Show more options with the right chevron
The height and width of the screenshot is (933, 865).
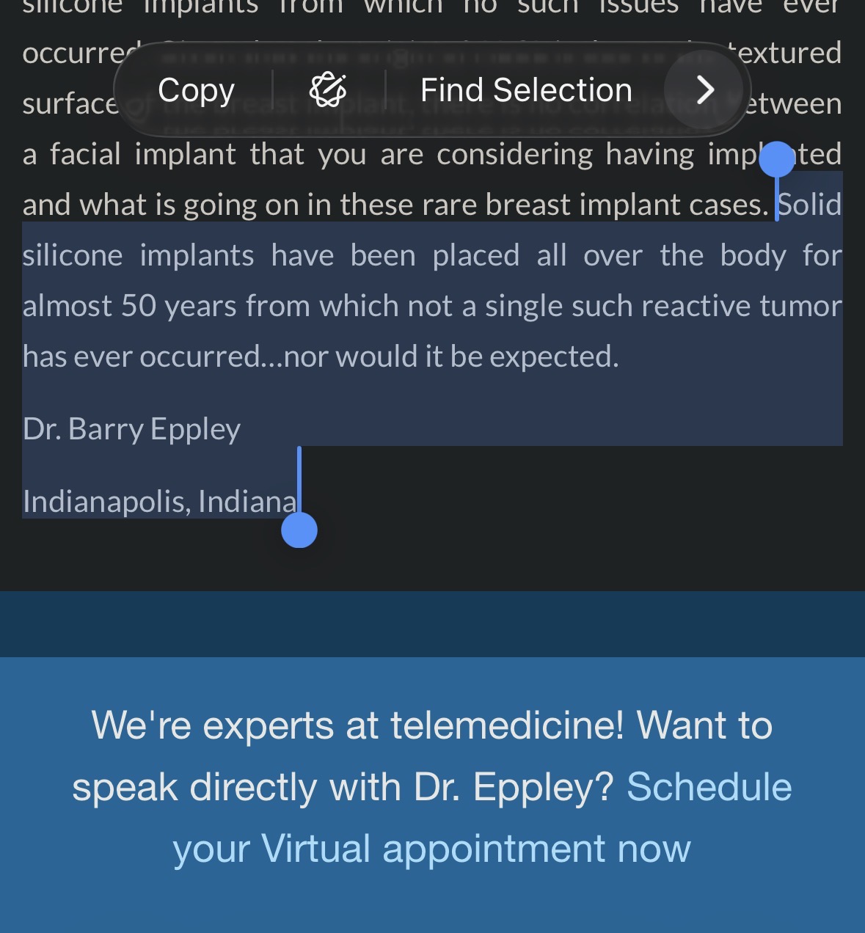point(704,89)
